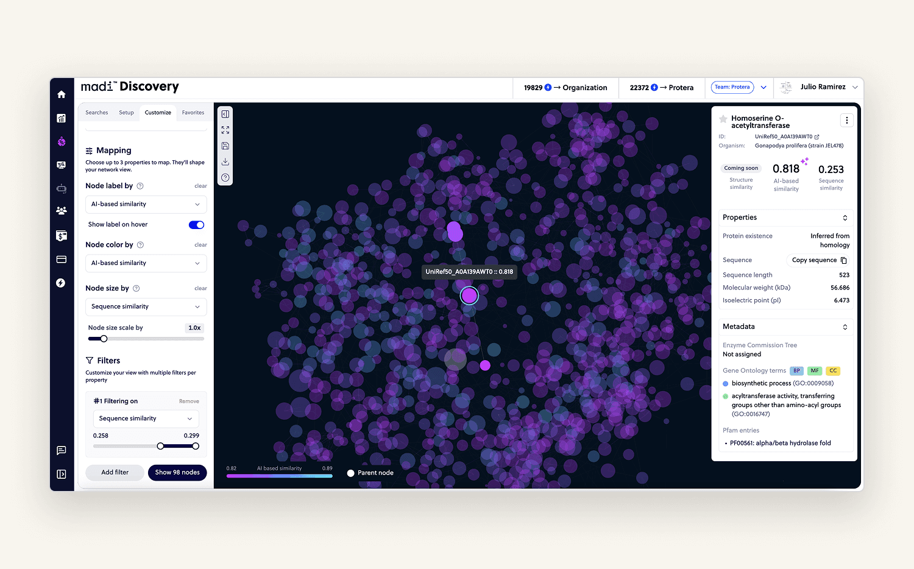Click the Node size scale slider handle
Viewport: 914px width, 569px height.
click(104, 339)
